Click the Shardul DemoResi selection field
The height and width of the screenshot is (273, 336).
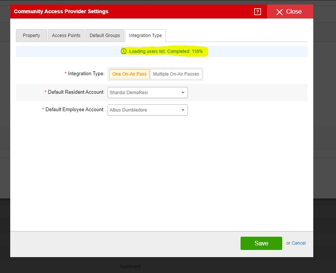point(143,93)
